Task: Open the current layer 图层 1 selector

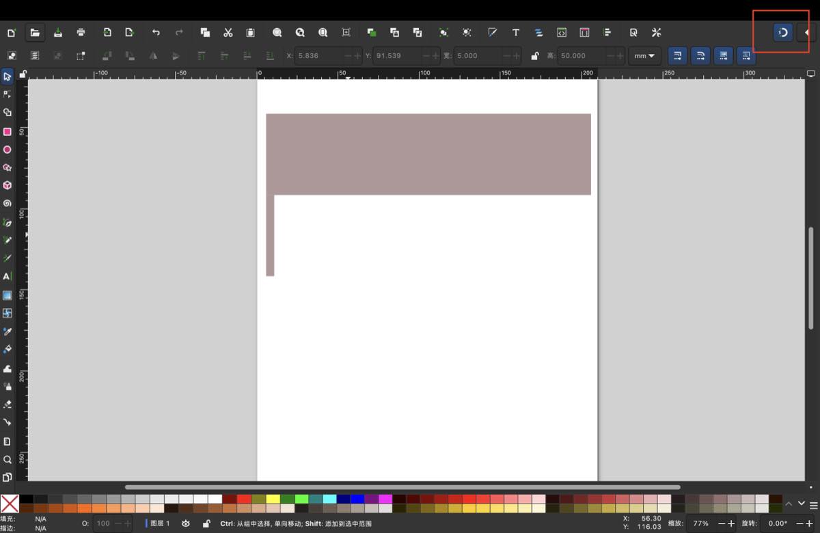Action: tap(158, 523)
